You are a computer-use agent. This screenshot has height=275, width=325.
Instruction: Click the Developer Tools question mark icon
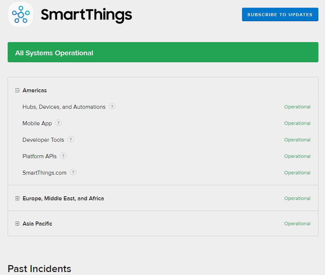pos(71,139)
